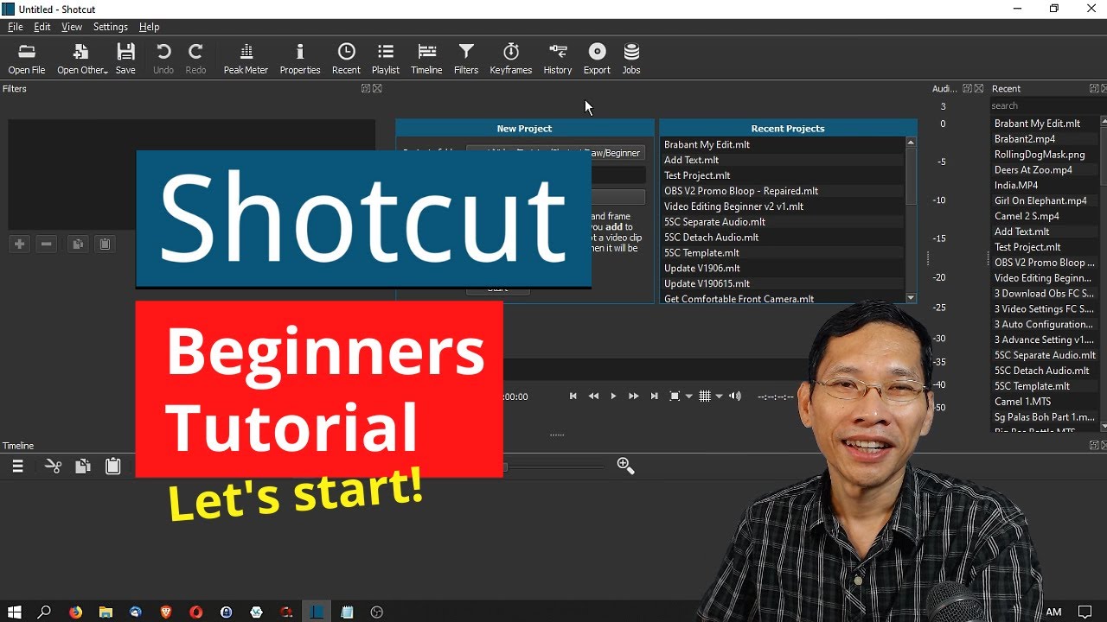This screenshot has height=622, width=1107.
Task: Open the Settings menu
Action: (x=111, y=27)
